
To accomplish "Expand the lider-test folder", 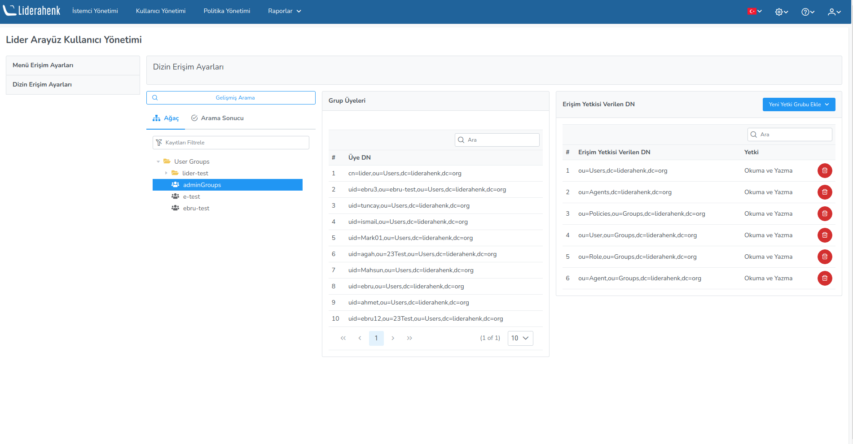I will (x=166, y=173).
